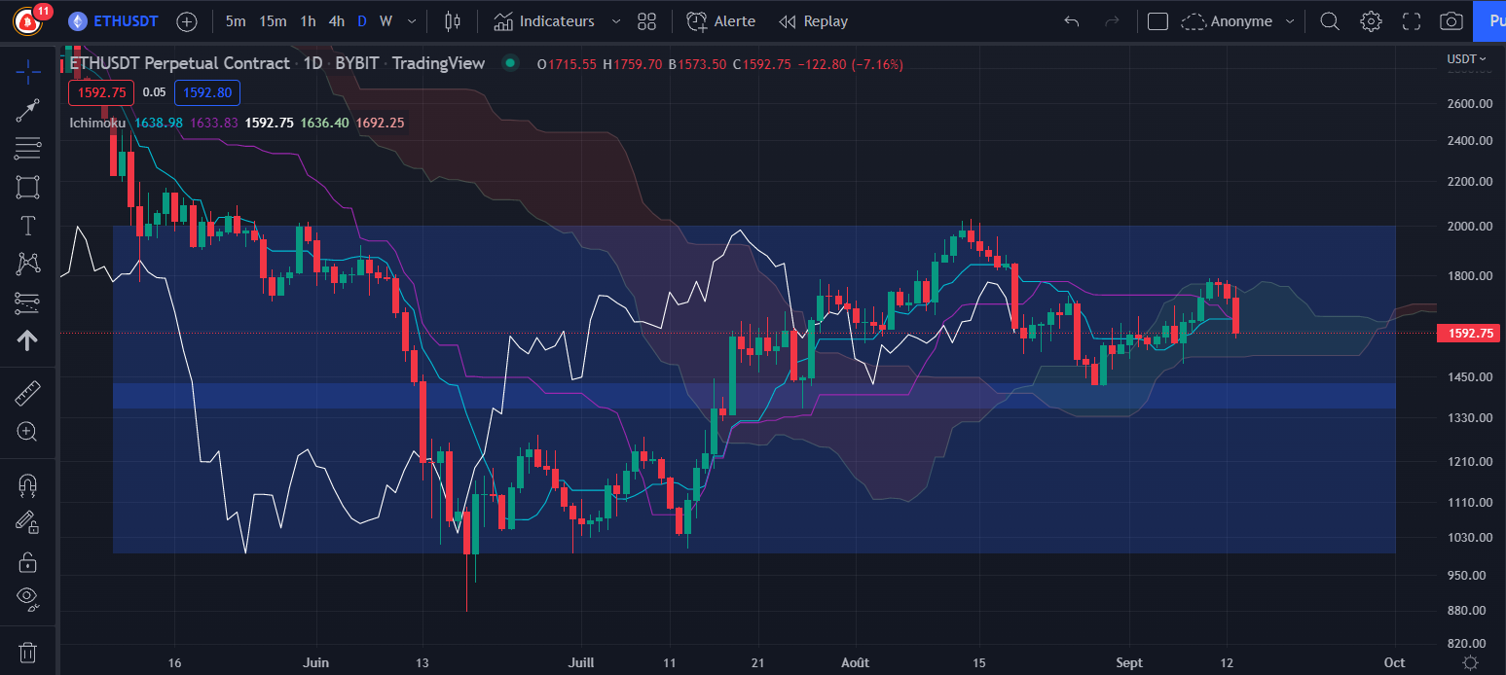Click the ETHUSDT symbol search field
Screen dimensions: 1506x675
[117, 21]
